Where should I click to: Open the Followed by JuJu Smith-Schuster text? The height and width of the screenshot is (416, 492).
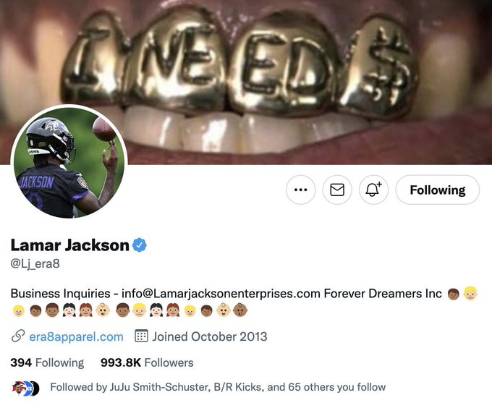[218, 387]
